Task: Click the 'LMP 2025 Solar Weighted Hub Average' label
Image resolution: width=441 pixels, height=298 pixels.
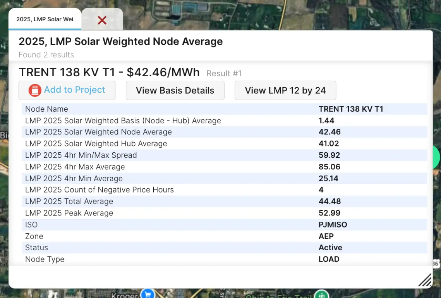Action: tap(96, 144)
